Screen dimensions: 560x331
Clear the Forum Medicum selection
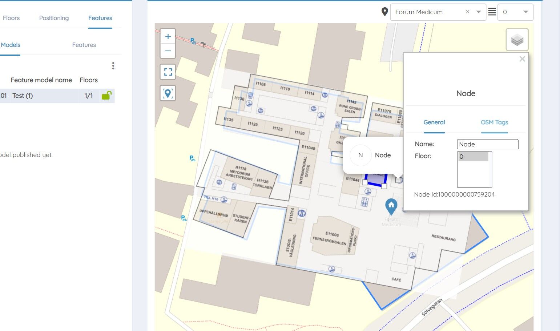pyautogui.click(x=468, y=12)
